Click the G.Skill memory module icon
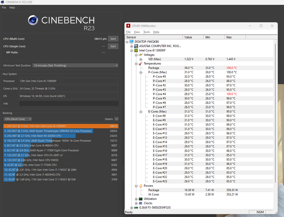 coord(136,208)
